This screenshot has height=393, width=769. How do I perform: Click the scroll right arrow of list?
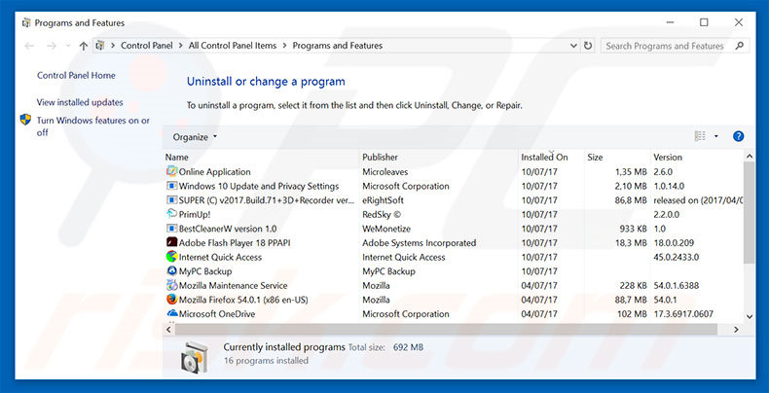point(736,330)
